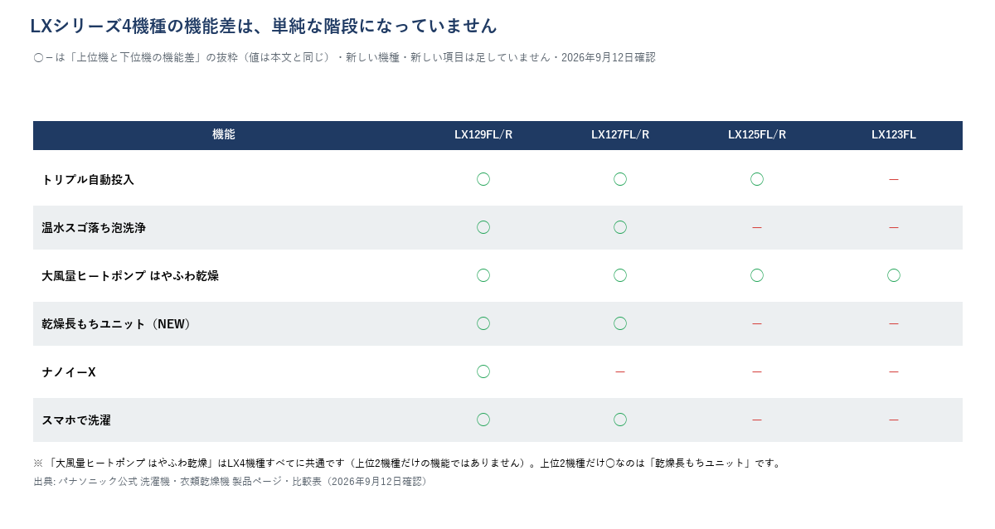Image resolution: width=995 pixels, height=529 pixels.
Task: Click the ナノイーX row label
Action: [x=69, y=371]
